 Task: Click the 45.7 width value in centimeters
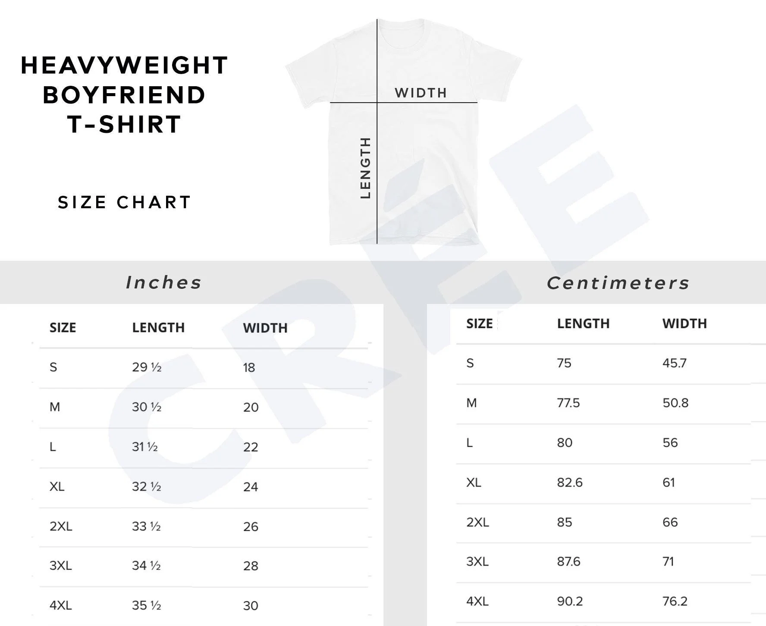click(675, 363)
